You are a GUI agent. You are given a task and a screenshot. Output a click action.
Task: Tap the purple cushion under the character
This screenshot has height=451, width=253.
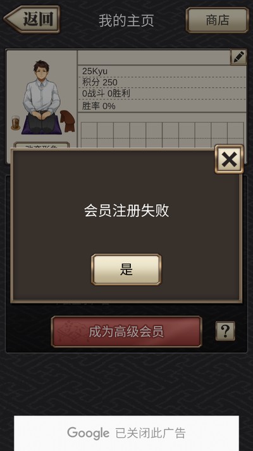[41, 125]
